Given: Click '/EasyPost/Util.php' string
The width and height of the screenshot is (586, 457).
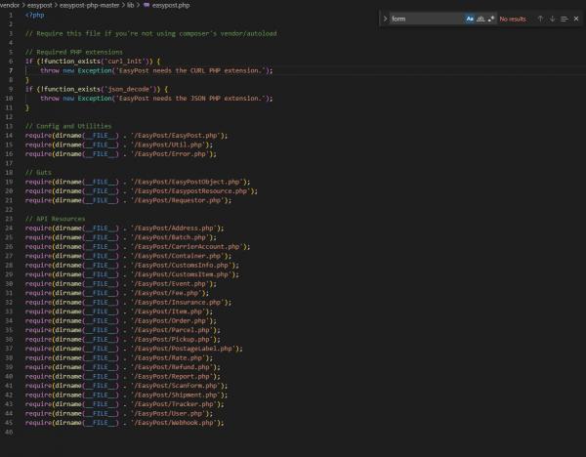Looking at the screenshot, I should (x=168, y=145).
